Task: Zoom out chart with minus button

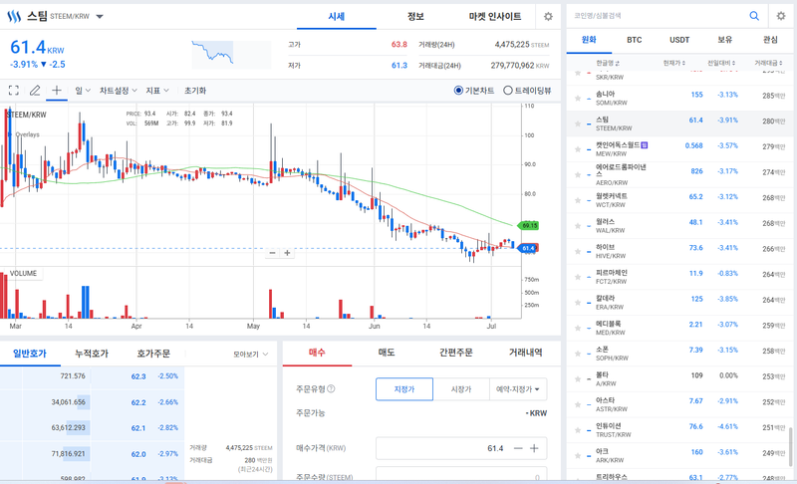Action: pos(272,253)
